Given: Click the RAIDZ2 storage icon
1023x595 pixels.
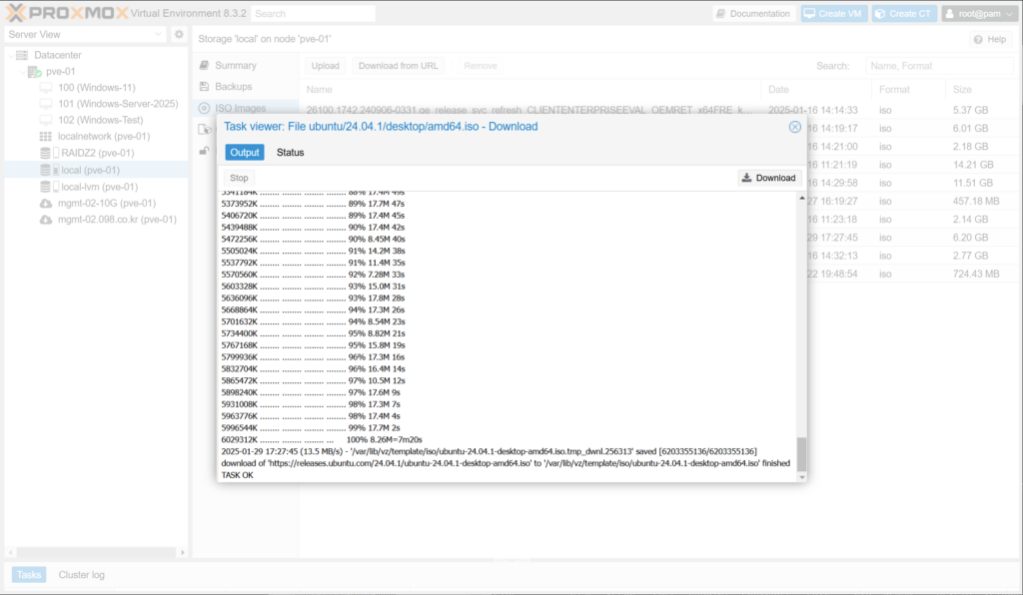Looking at the screenshot, I should click(45, 153).
